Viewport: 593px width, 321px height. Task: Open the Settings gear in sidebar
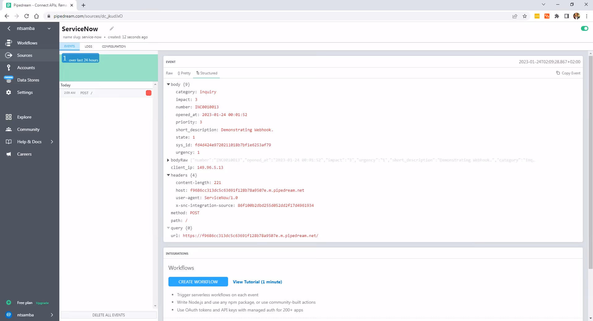(9, 92)
